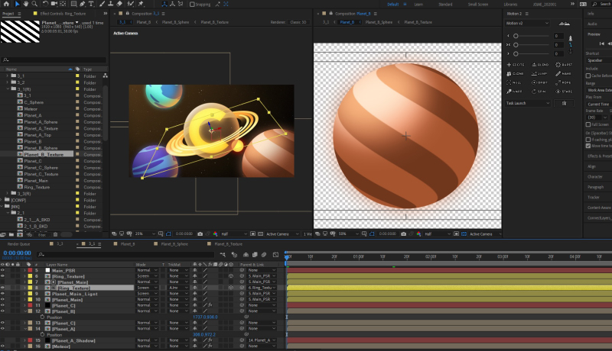Click the Blend button in Motion 2
612x351 pixels.
click(540, 65)
